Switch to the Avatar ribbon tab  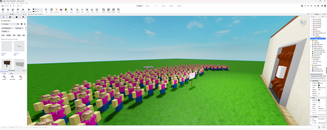(147, 6)
